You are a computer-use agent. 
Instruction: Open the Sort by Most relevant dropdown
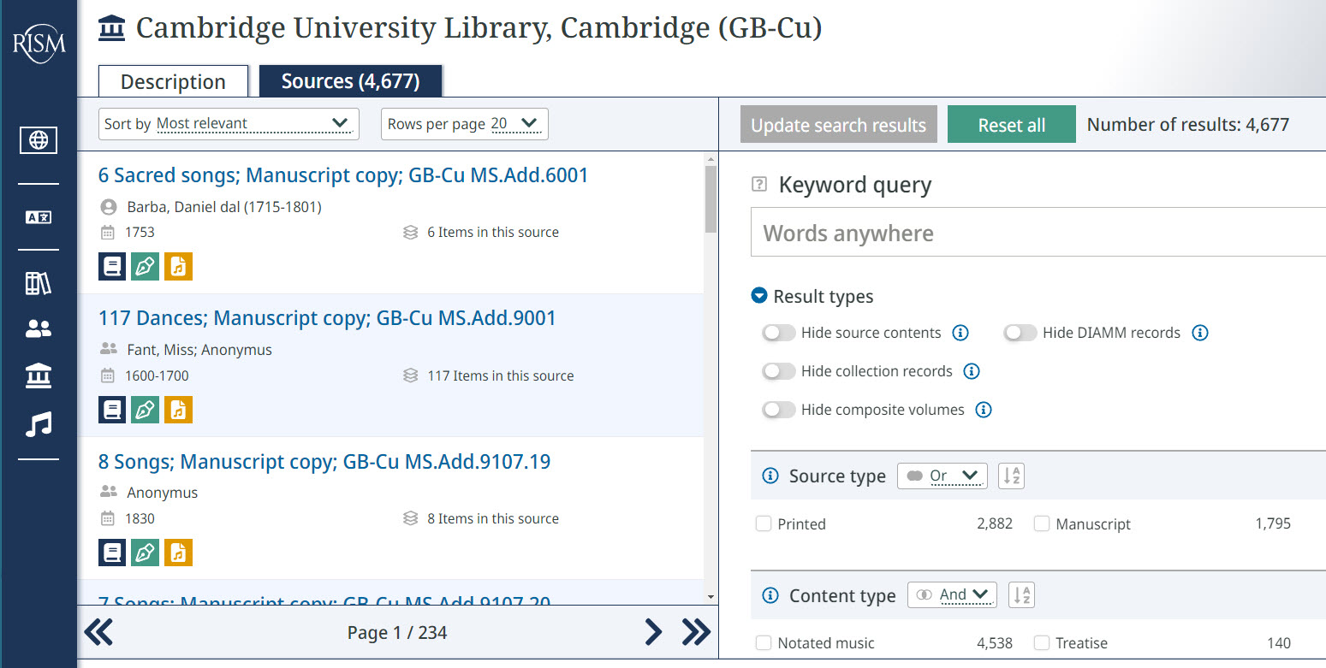[x=229, y=124]
